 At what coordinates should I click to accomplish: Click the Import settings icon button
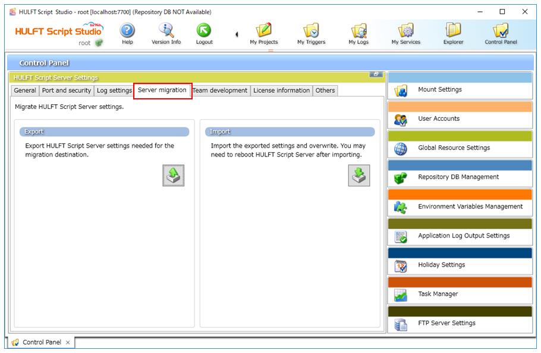click(359, 176)
